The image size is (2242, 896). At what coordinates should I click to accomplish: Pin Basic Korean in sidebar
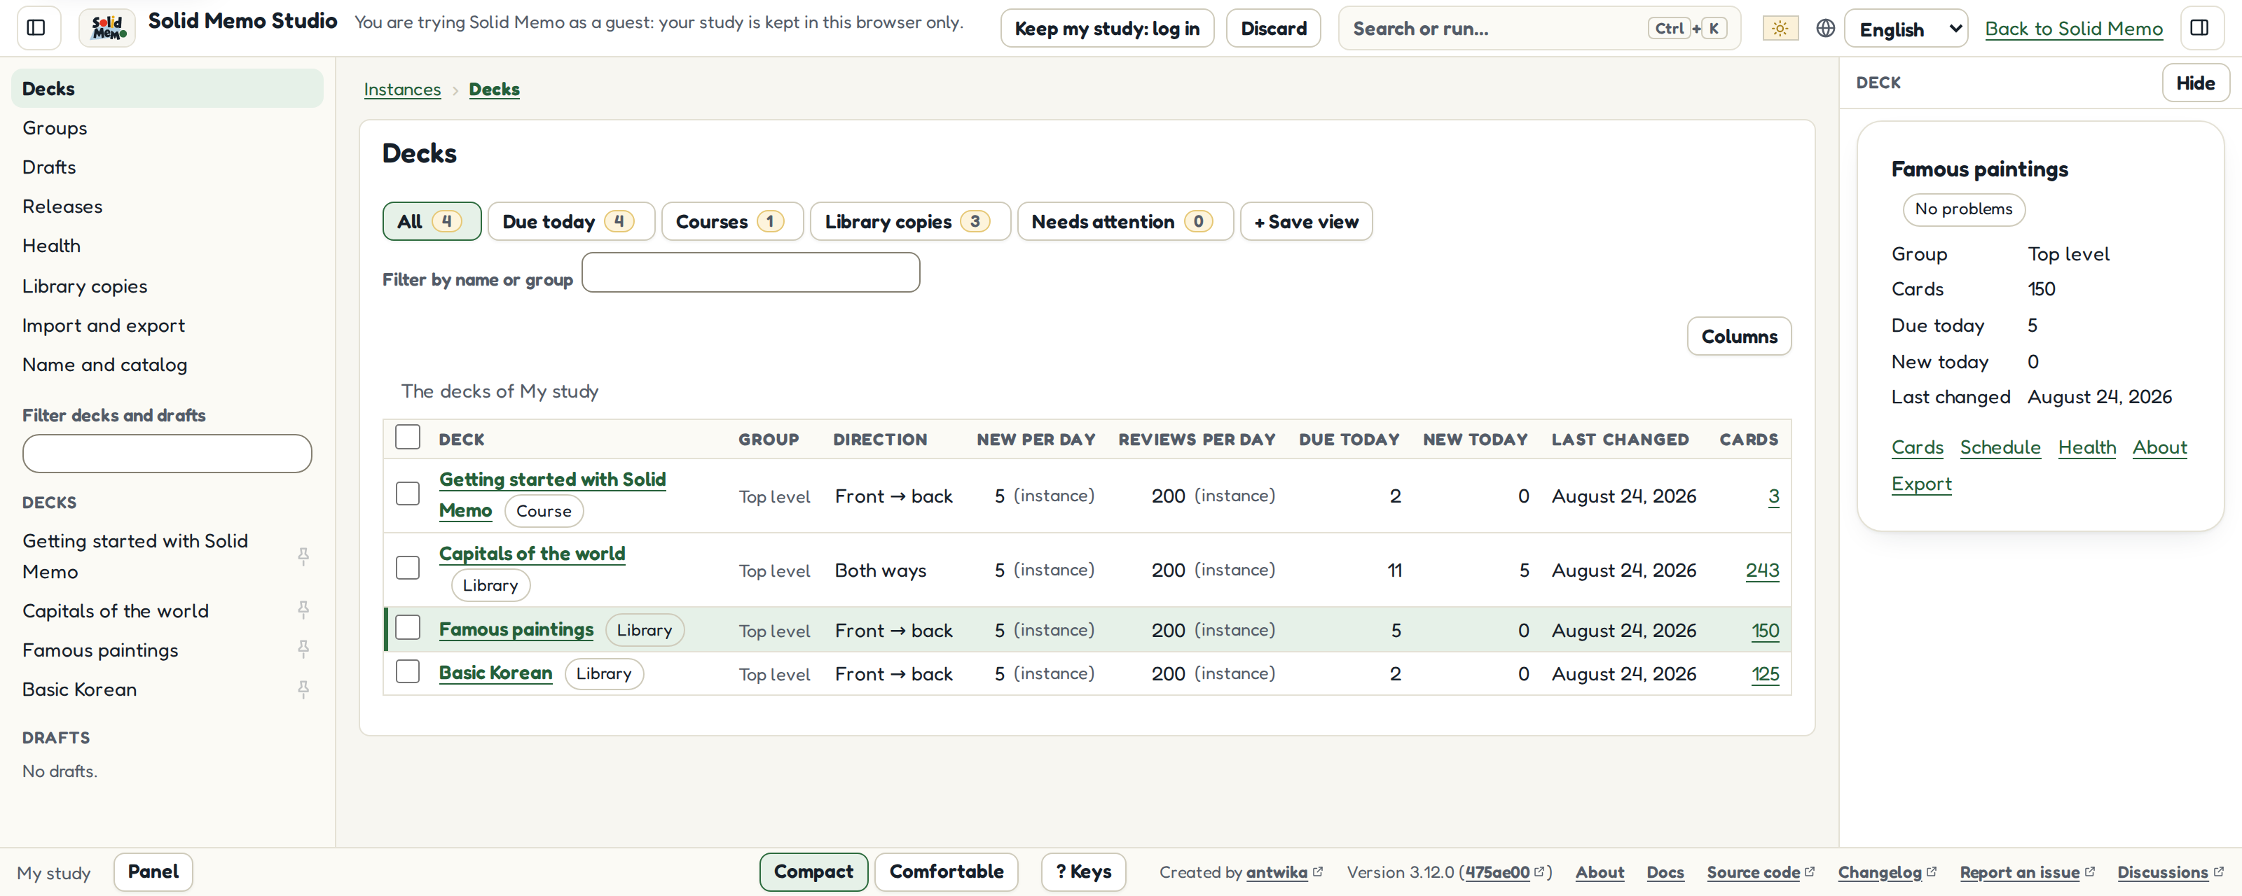pos(303,689)
